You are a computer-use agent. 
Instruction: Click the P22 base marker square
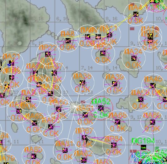click(48, 54)
